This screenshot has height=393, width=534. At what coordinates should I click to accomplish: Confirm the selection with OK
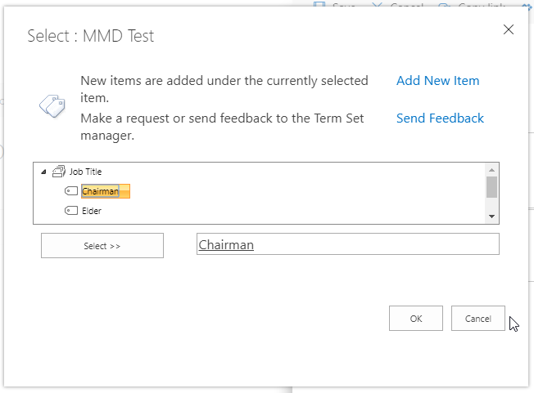pyautogui.click(x=416, y=319)
